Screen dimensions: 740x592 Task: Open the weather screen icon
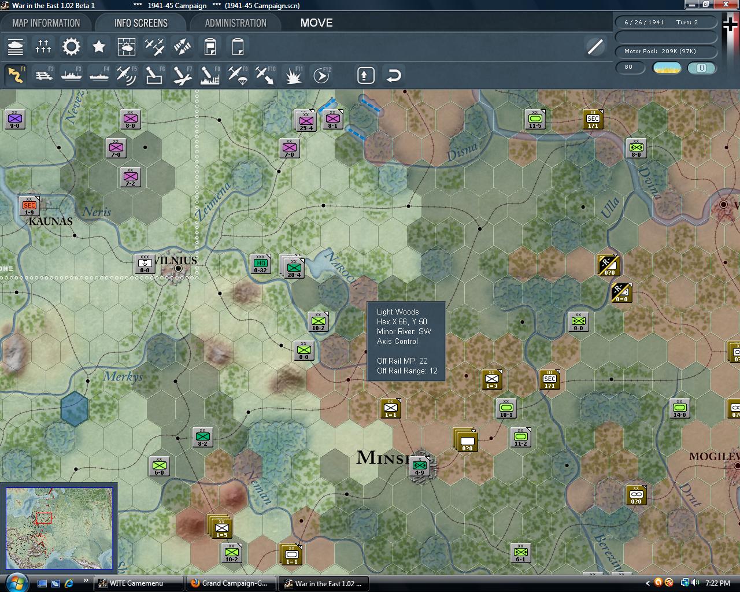coord(127,46)
